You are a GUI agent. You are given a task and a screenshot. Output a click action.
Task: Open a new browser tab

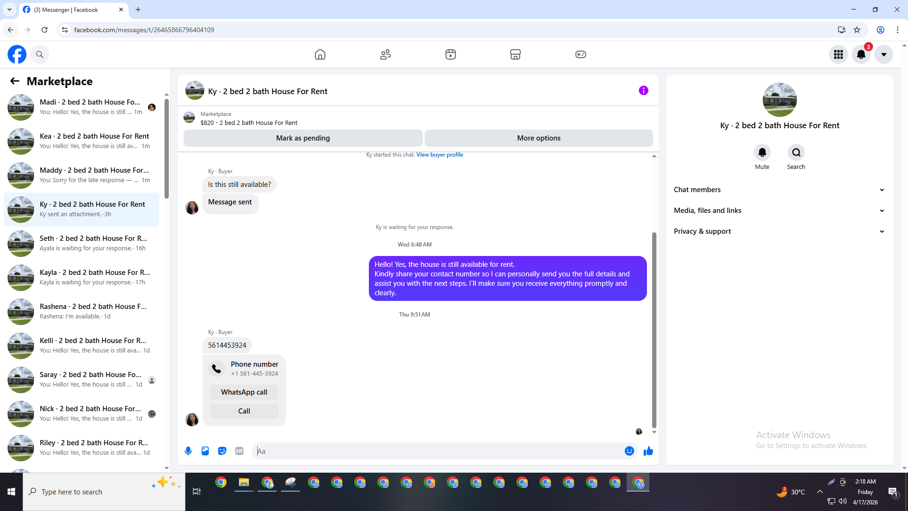pyautogui.click(x=138, y=9)
